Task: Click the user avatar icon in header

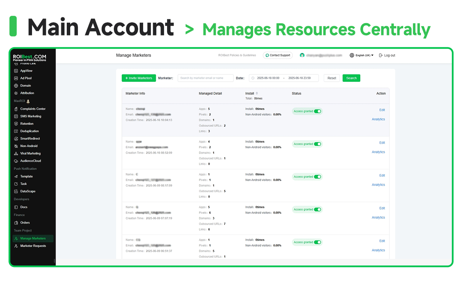Action: point(302,55)
